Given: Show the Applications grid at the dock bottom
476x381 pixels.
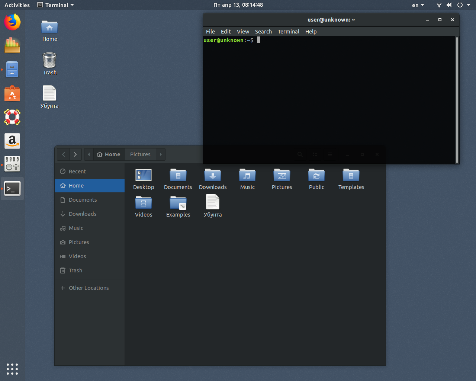Looking at the screenshot, I should click(12, 369).
